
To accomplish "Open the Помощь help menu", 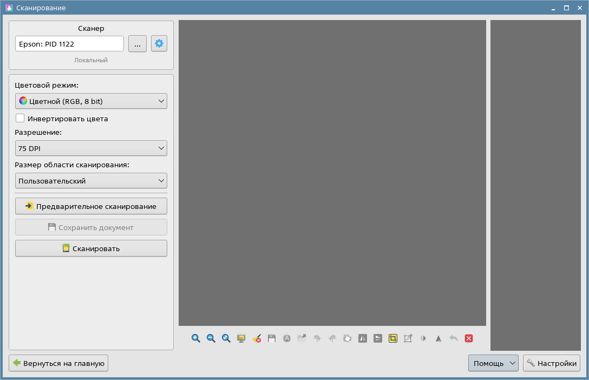I will tap(493, 363).
